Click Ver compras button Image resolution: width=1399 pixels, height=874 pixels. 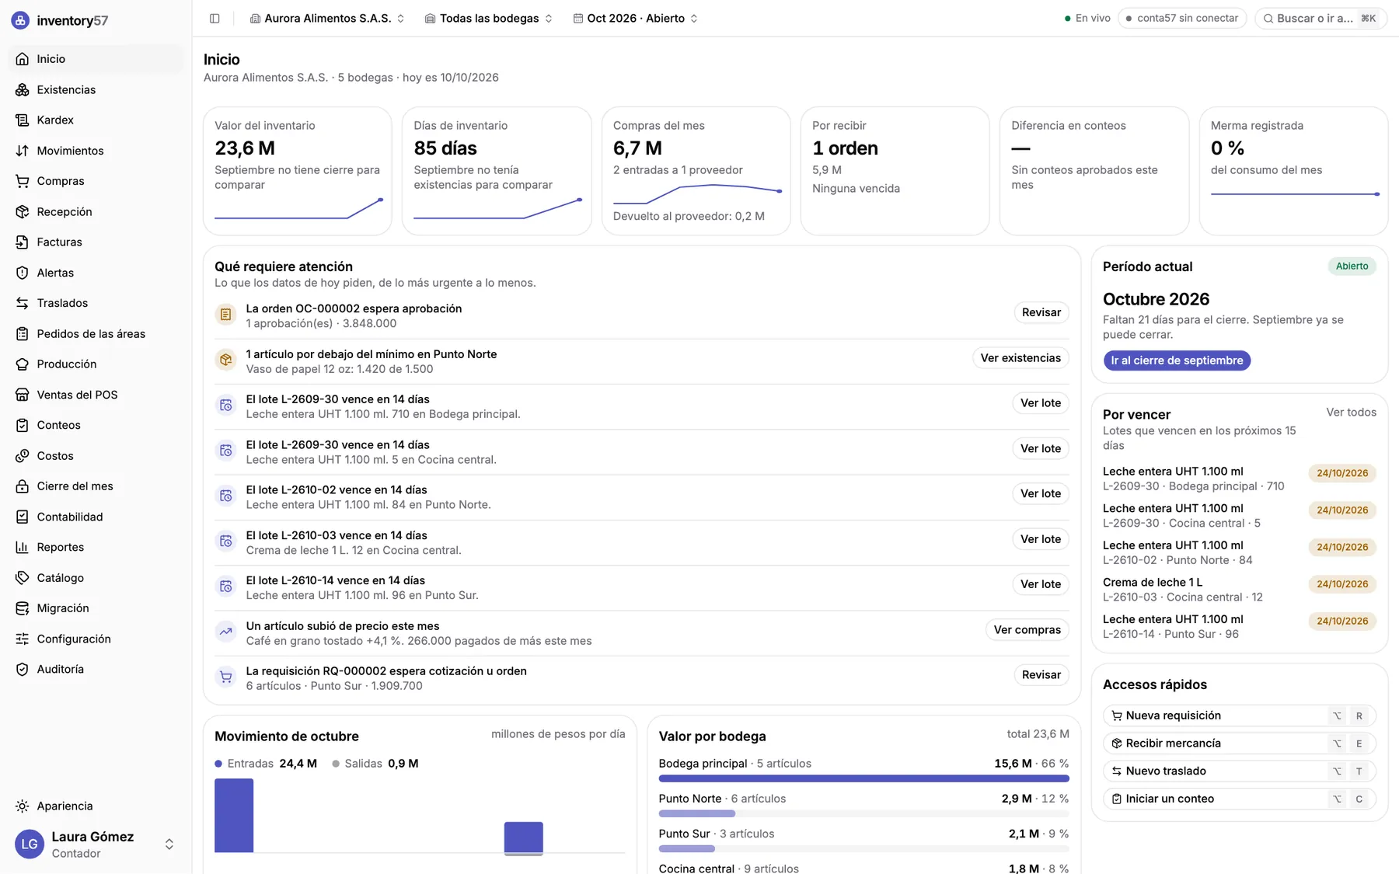1027,630
